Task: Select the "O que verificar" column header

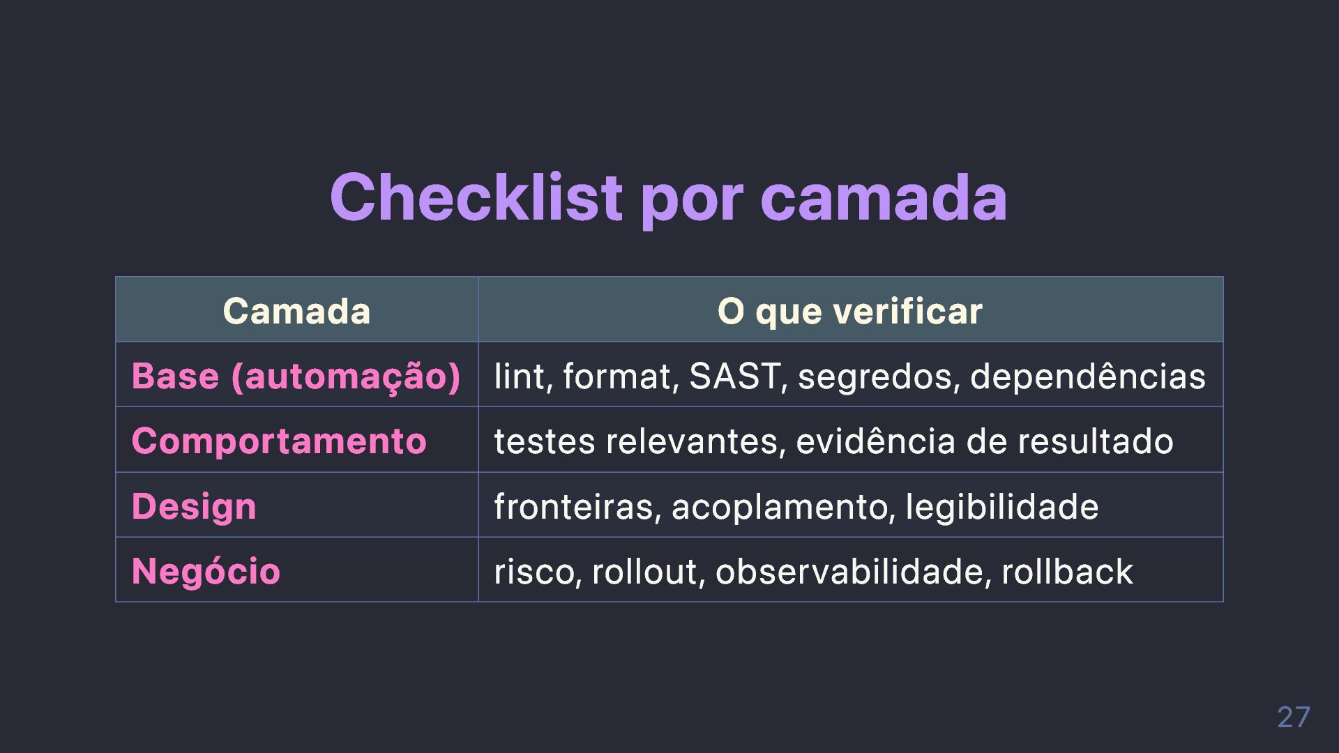Action: (849, 310)
